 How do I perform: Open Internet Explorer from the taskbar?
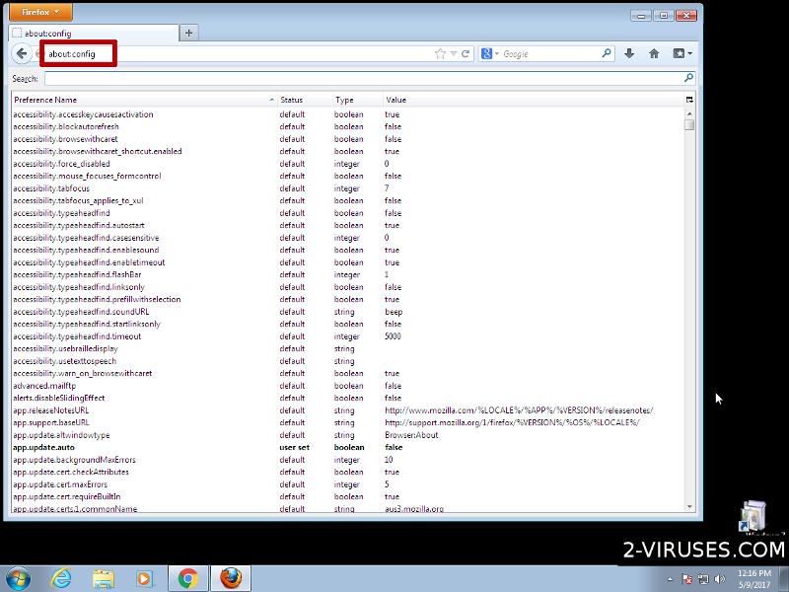point(61,577)
